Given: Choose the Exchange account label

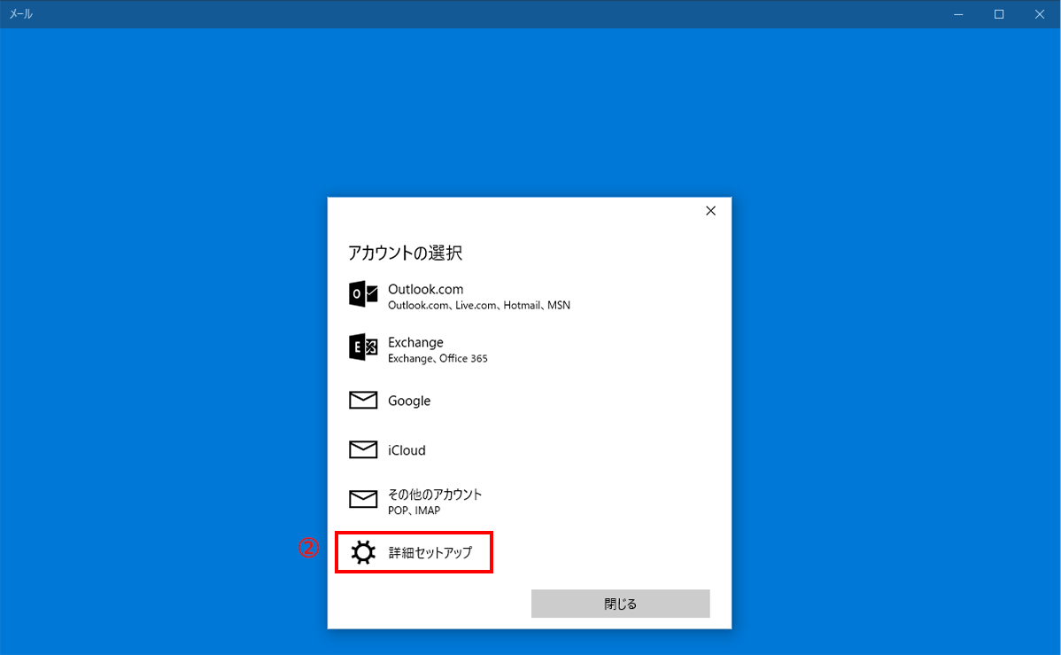Looking at the screenshot, I should coord(415,342).
